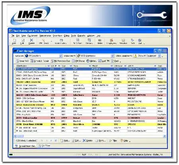This screenshot has width=179, height=165.
Task: Click the horizontal scrollbar left arrow
Action: point(15,136)
